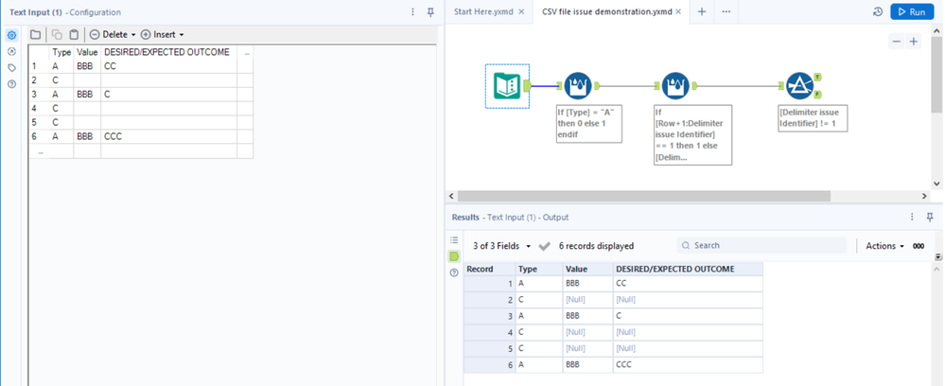
Task: Click the Filter tool's False output anchor
Action: tap(817, 95)
